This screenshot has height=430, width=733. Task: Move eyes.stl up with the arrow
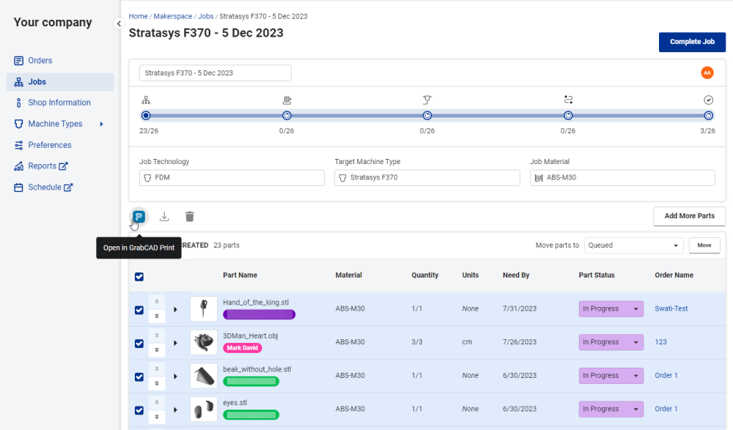pos(157,402)
